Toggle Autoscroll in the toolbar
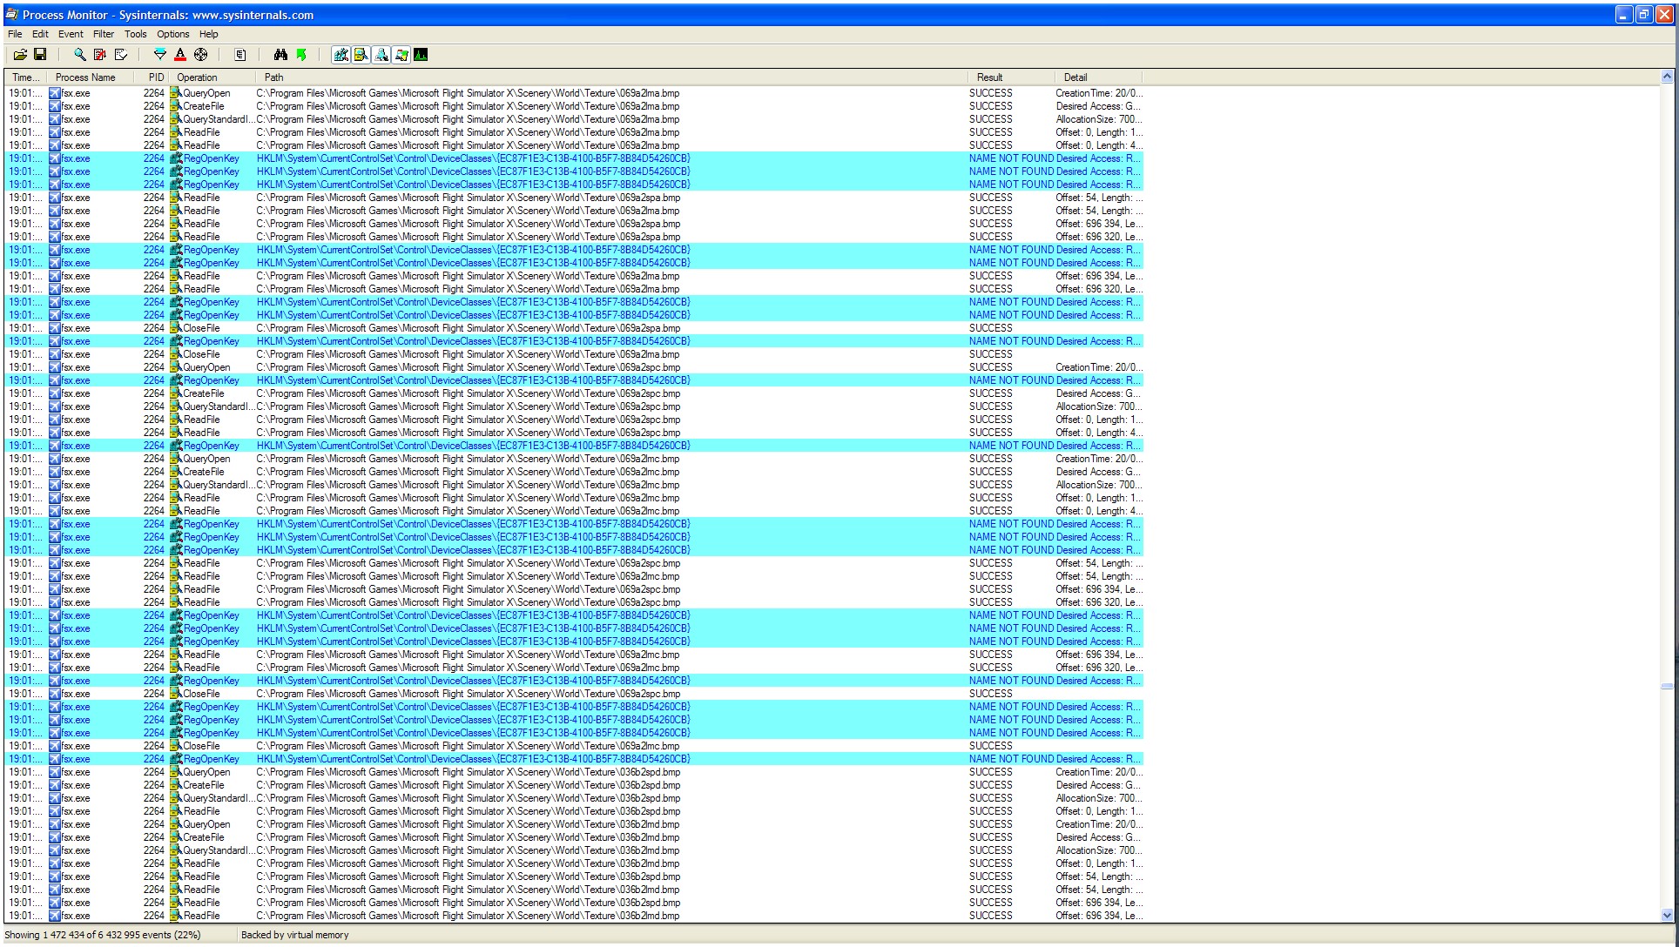 [x=100, y=55]
